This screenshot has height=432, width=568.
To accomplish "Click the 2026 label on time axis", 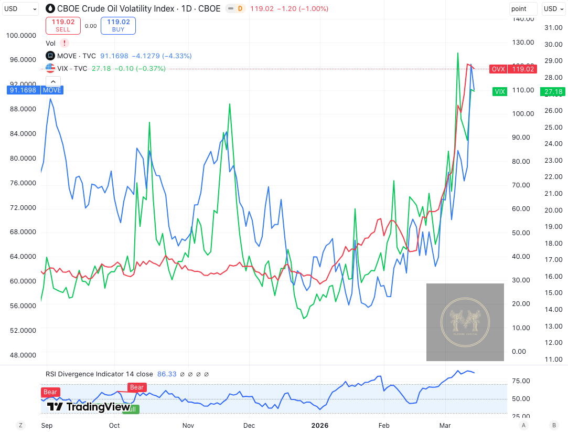I will pyautogui.click(x=320, y=426).
